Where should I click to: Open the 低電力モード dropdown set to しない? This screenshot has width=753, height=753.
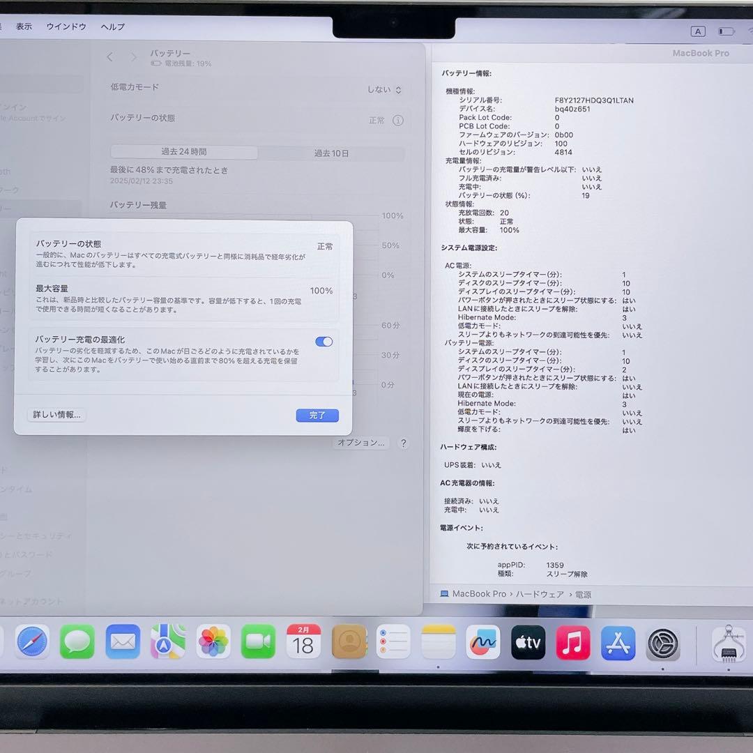coord(384,89)
